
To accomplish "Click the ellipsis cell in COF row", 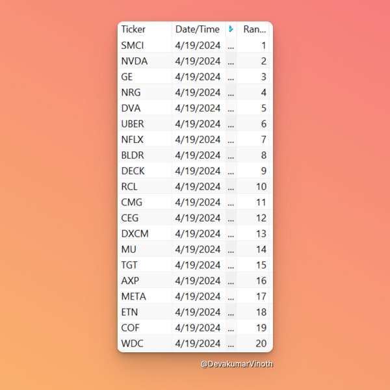I will pos(231,328).
